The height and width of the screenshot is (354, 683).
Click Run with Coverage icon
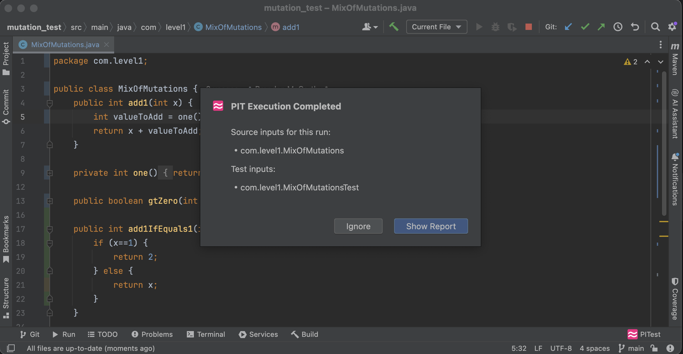pyautogui.click(x=512, y=27)
